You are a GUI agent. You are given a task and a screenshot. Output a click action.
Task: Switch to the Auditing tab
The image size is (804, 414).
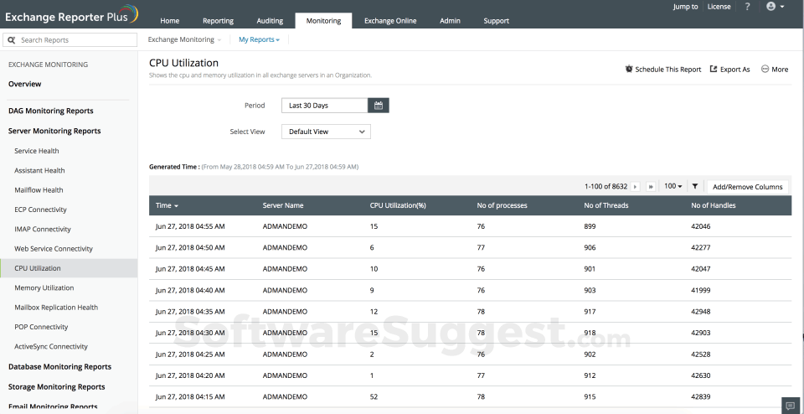point(270,21)
